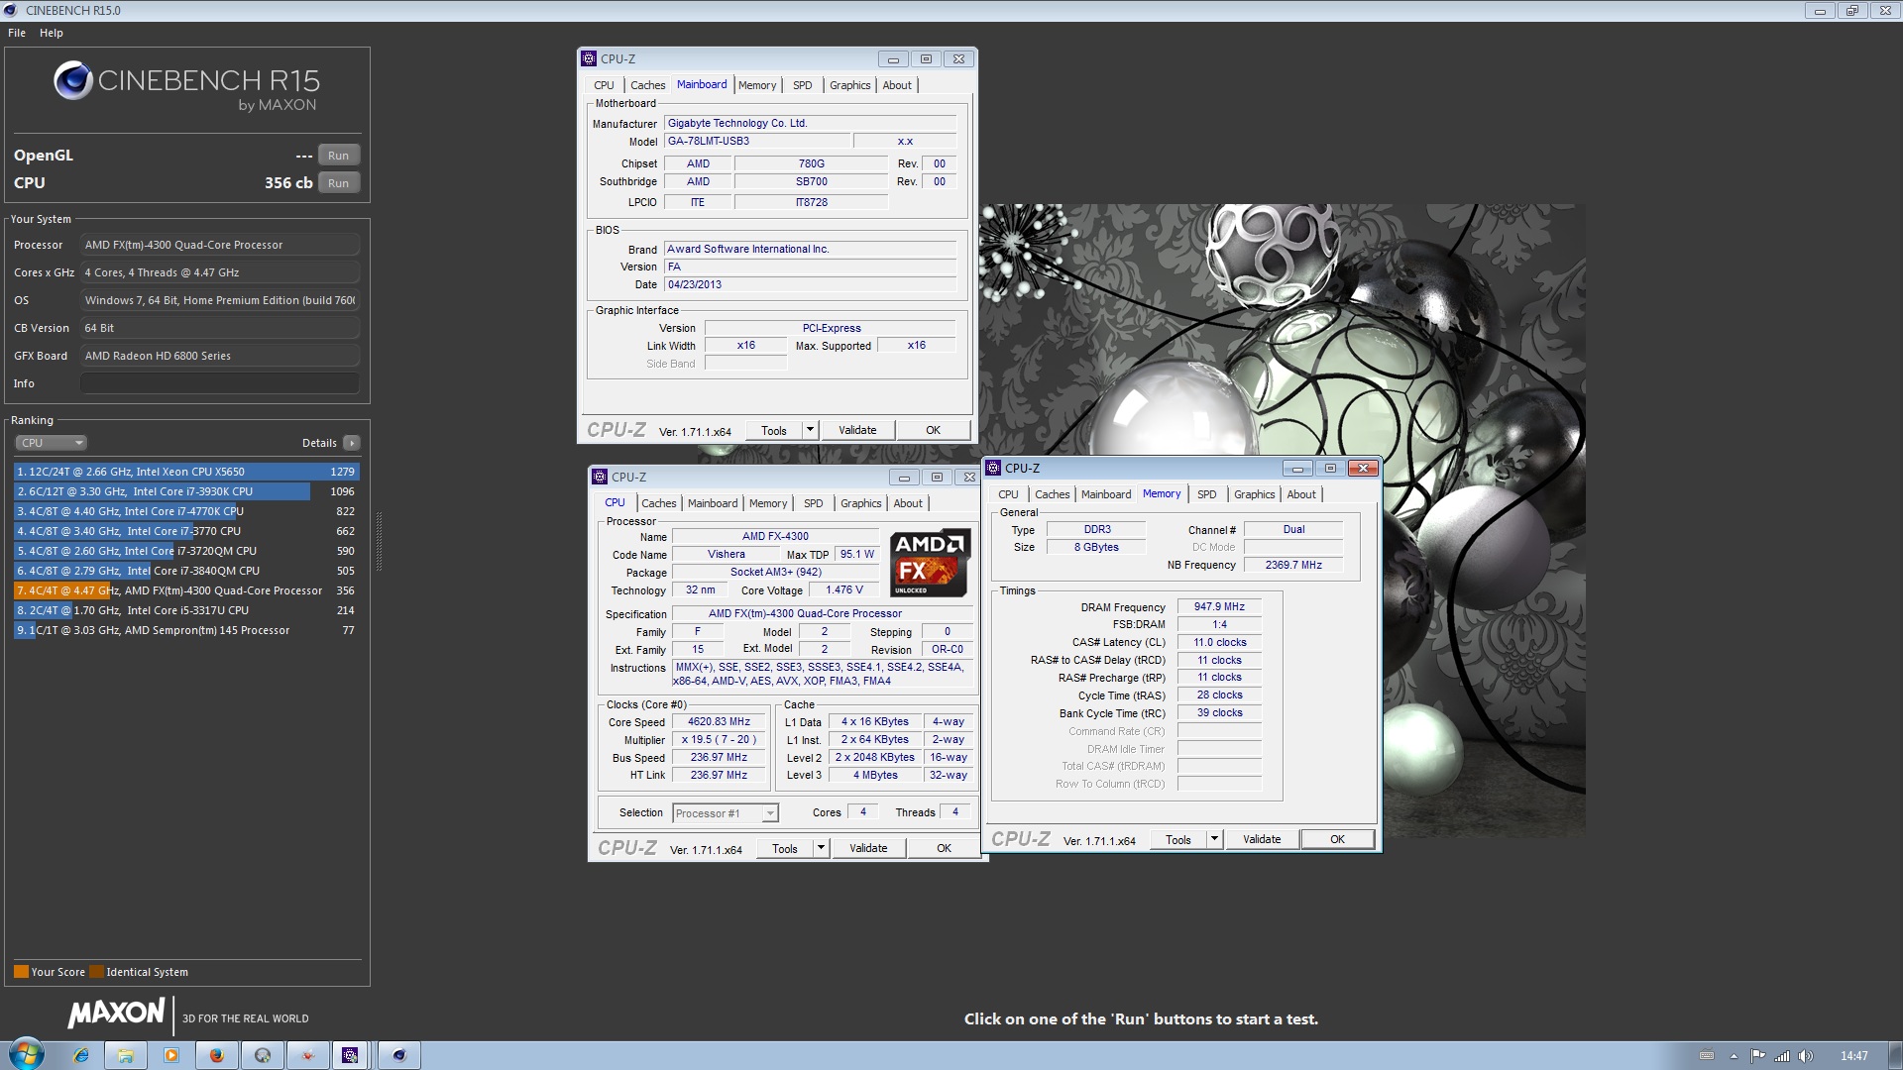This screenshot has width=1903, height=1070.
Task: Show hidden tray icons arrow
Action: 1734,1056
